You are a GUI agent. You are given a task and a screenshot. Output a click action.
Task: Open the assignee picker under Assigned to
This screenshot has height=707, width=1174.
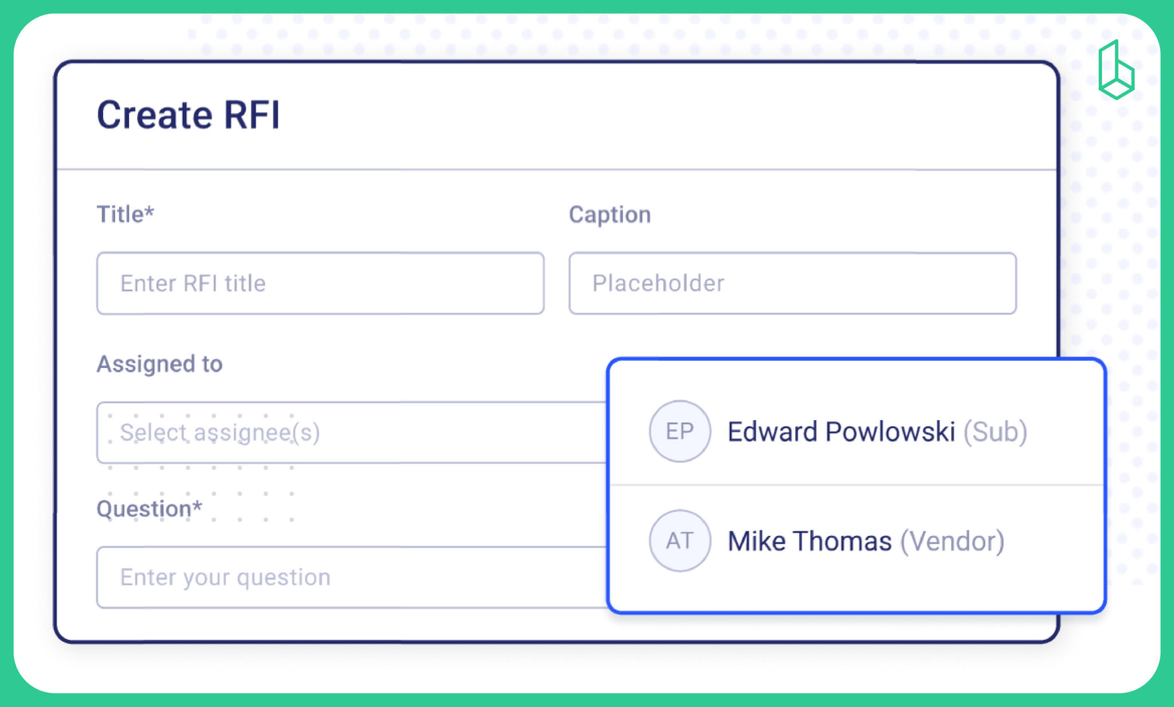(287, 433)
